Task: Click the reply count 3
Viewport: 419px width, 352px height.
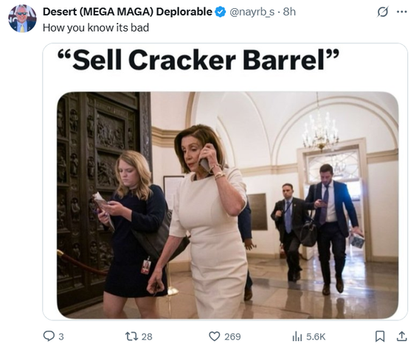Action: pos(61,337)
